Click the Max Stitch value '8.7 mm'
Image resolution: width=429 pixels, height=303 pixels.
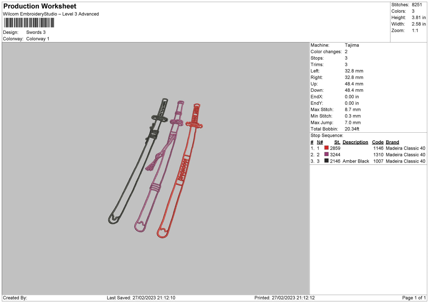pos(353,110)
